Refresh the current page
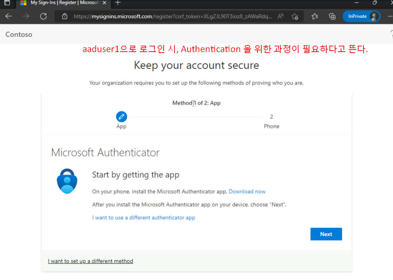This screenshot has width=393, height=280. 43,16
